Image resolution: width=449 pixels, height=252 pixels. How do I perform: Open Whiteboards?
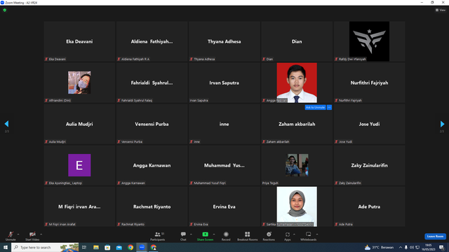coord(308,236)
